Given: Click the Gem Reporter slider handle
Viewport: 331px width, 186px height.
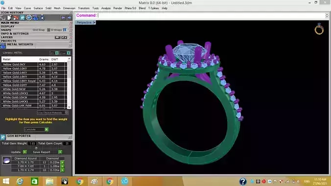Looking at the screenshot, I should tap(36, 148).
